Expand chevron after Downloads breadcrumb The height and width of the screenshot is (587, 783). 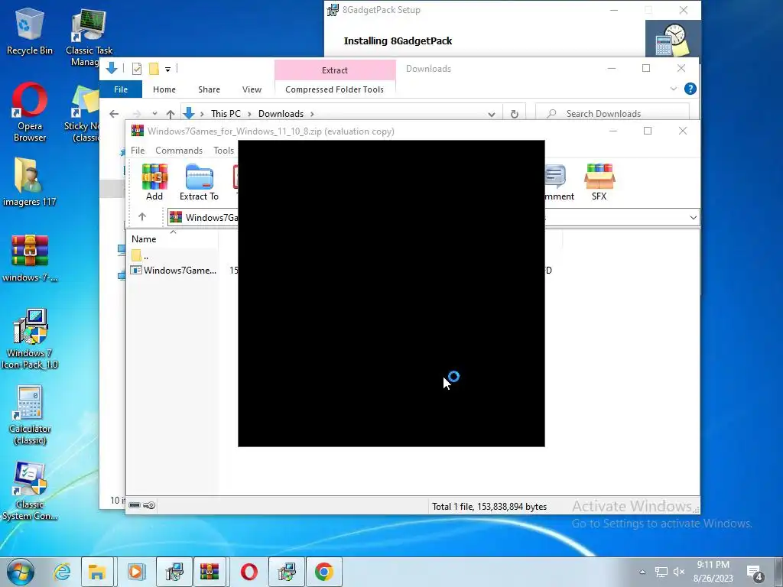coord(312,114)
